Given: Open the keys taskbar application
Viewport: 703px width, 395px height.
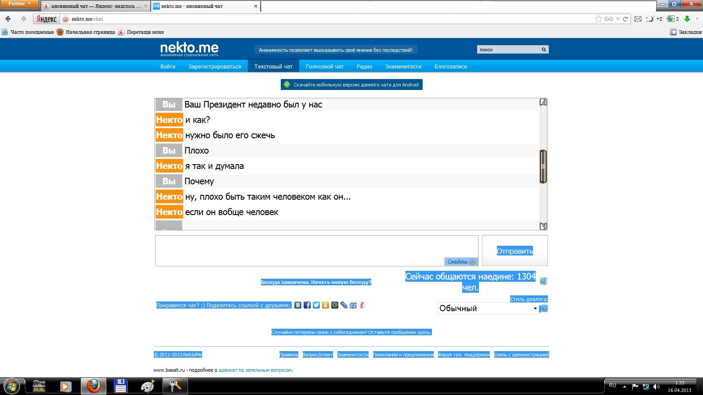Looking at the screenshot, I should pyautogui.click(x=175, y=386).
